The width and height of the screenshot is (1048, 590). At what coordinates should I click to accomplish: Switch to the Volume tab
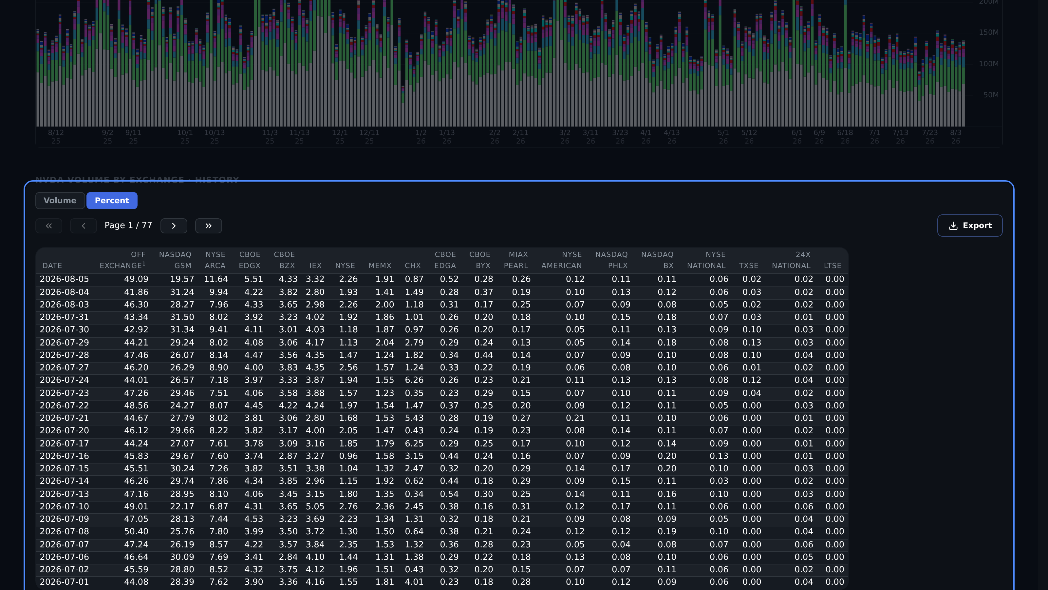(x=60, y=200)
